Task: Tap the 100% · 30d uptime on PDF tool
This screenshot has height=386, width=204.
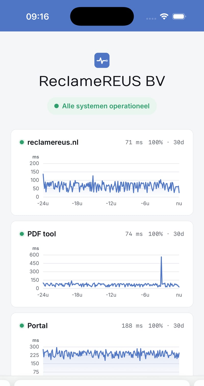Action: pos(166,234)
